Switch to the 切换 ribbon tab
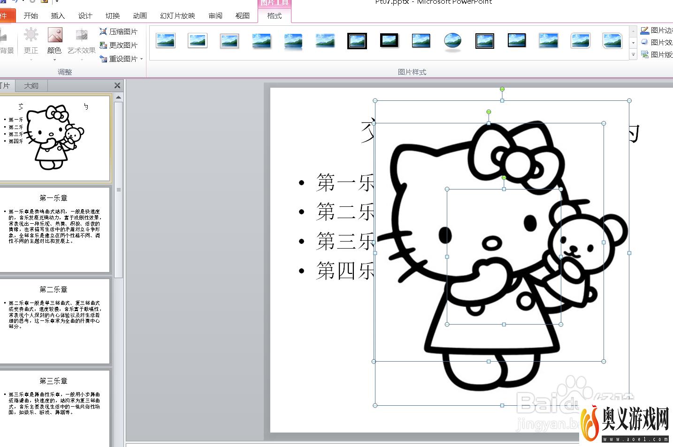Image resolution: width=673 pixels, height=447 pixels. [x=112, y=15]
